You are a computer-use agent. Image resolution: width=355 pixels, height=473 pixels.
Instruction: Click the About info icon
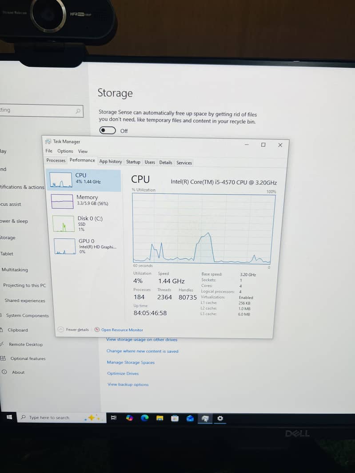pos(4,372)
